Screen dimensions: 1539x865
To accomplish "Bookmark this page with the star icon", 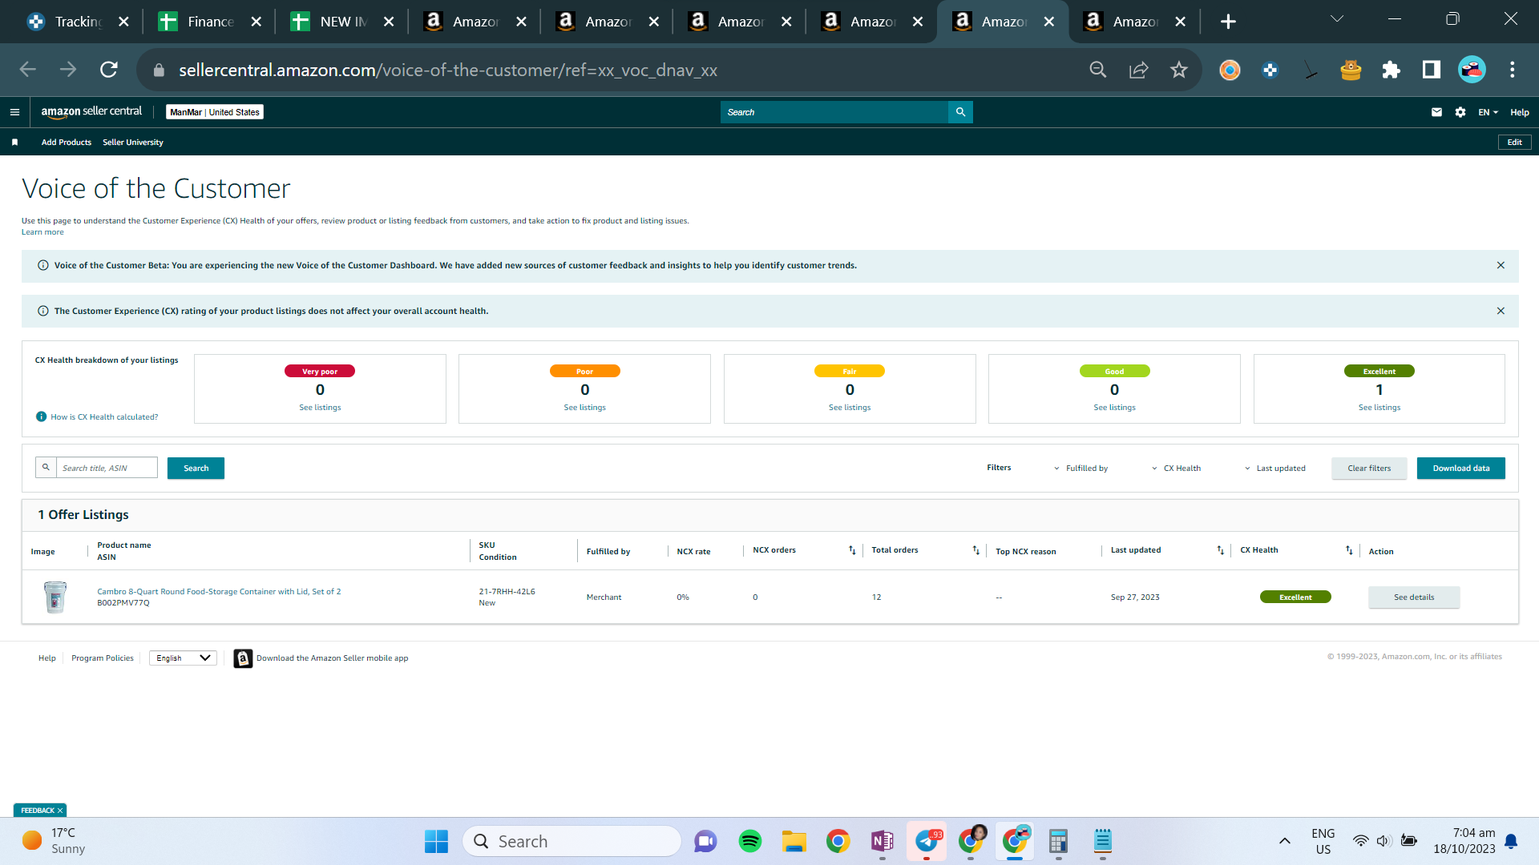I will (1178, 70).
